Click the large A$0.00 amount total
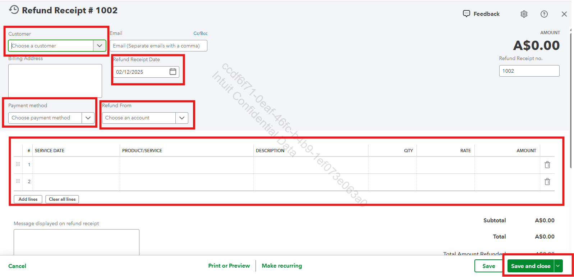This screenshot has width=574, height=277. click(536, 46)
